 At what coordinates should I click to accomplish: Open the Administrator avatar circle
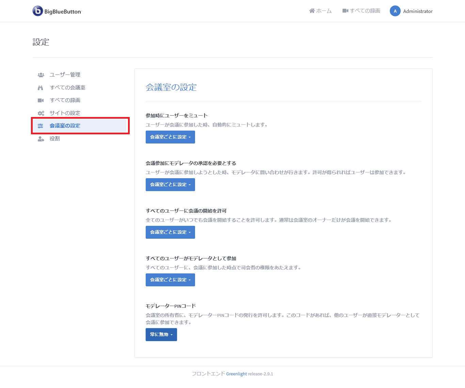(395, 11)
